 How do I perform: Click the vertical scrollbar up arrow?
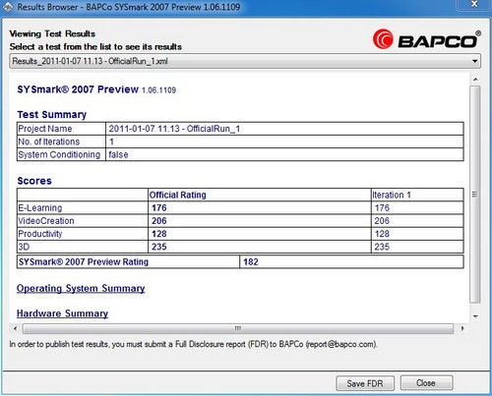click(x=475, y=80)
